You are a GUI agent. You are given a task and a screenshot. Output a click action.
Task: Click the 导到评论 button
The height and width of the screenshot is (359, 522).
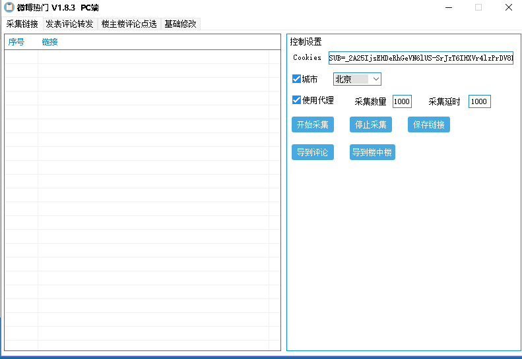(312, 153)
